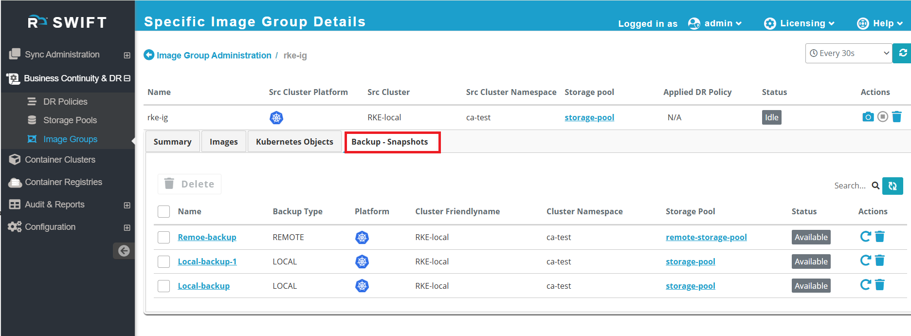Click the Idle status badge

coord(771,117)
